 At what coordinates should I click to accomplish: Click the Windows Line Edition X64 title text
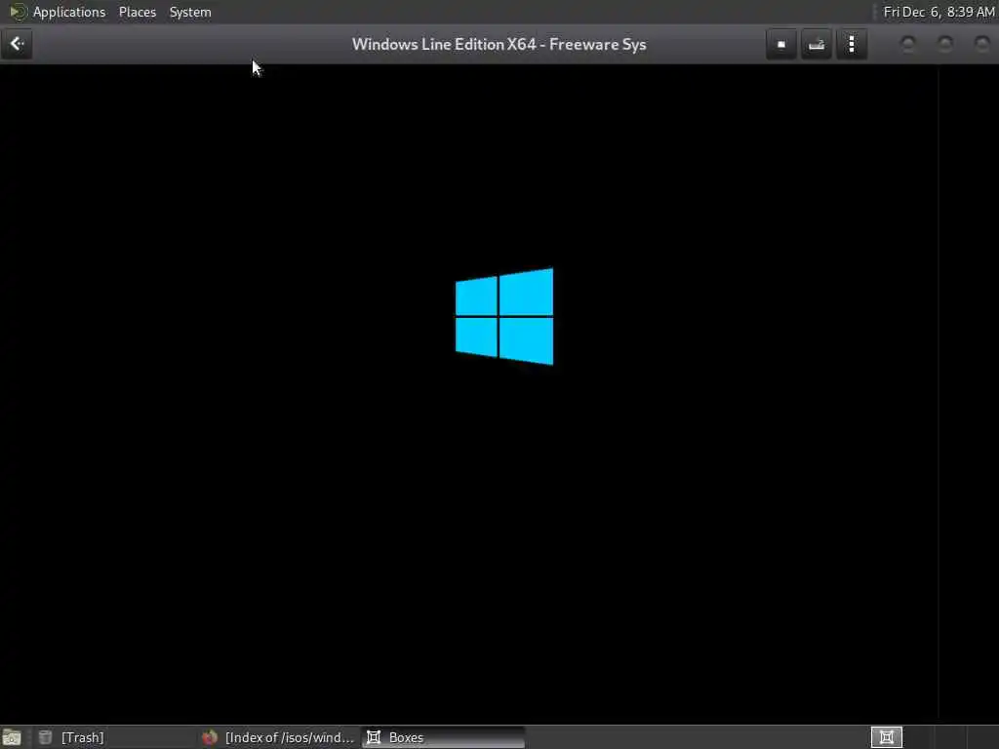[499, 45]
